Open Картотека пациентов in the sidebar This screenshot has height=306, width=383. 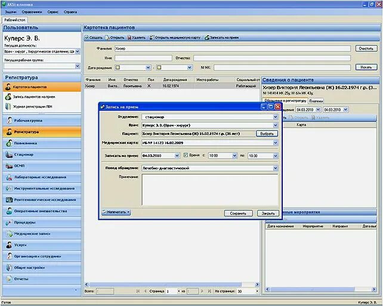point(42,87)
